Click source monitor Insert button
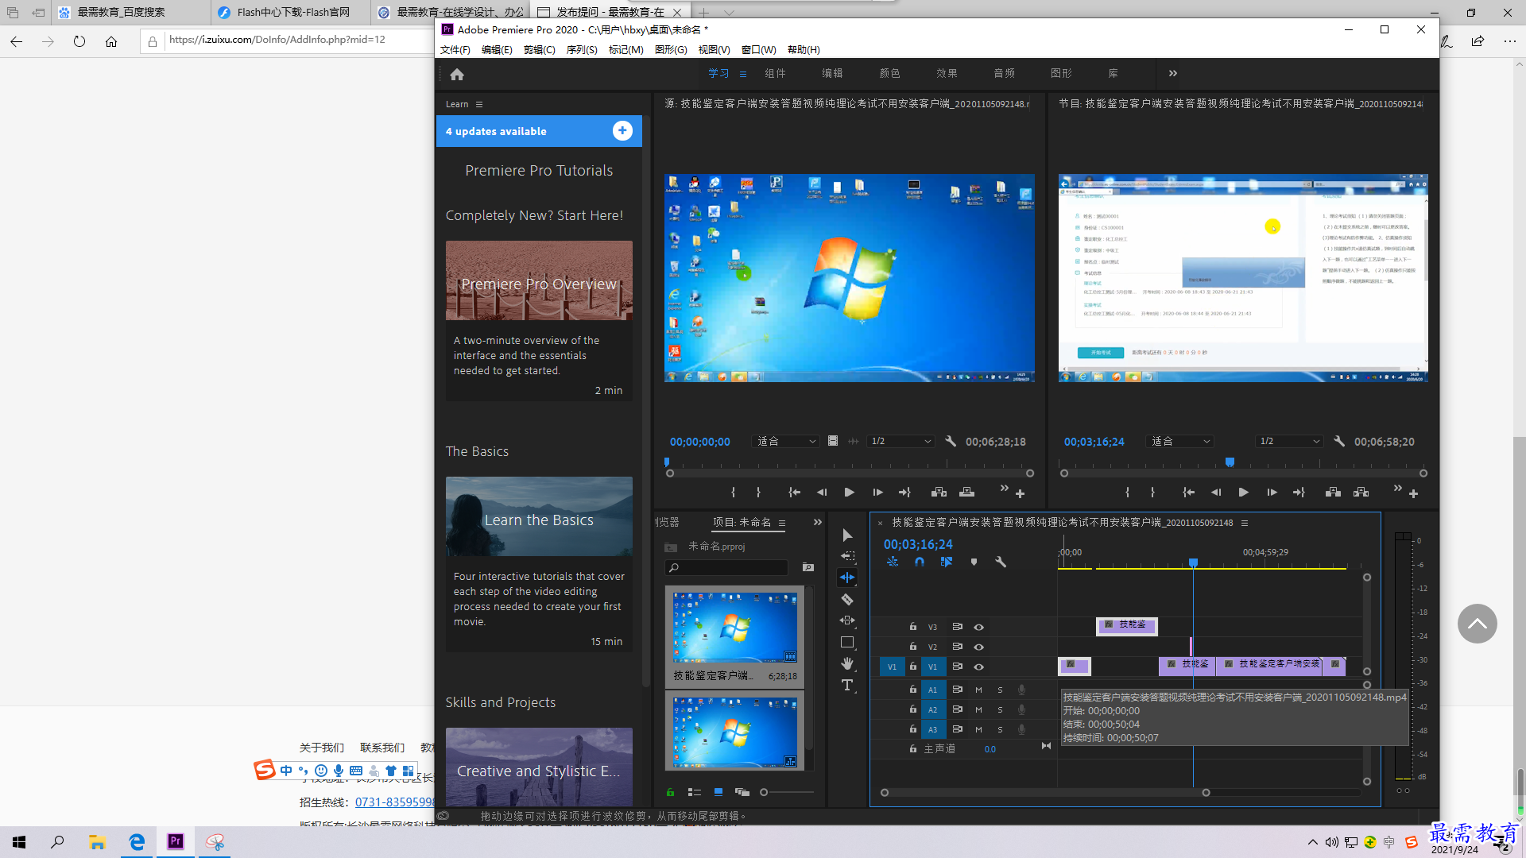This screenshot has width=1526, height=858. click(939, 493)
